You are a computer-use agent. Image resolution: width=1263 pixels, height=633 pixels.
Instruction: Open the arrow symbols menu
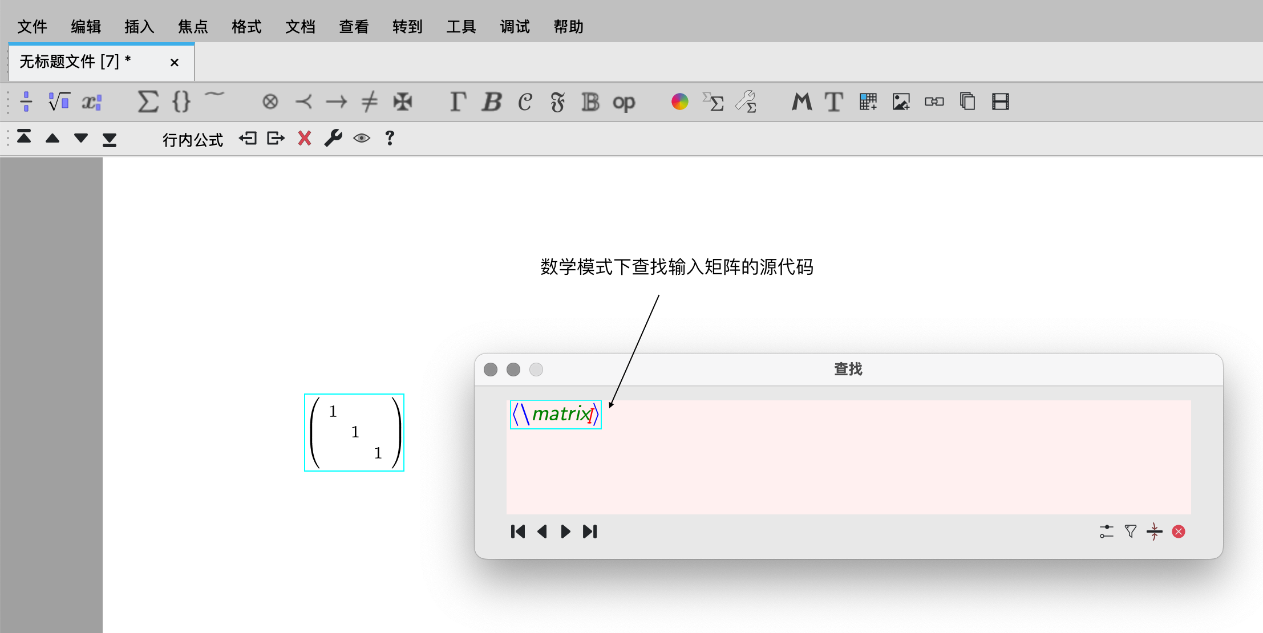(x=337, y=102)
